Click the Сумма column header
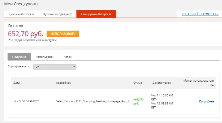 tap(138, 83)
